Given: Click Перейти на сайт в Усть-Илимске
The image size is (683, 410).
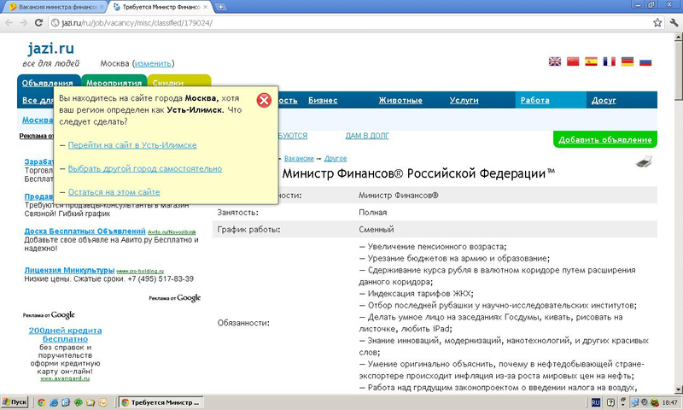Looking at the screenshot, I should click(x=132, y=145).
